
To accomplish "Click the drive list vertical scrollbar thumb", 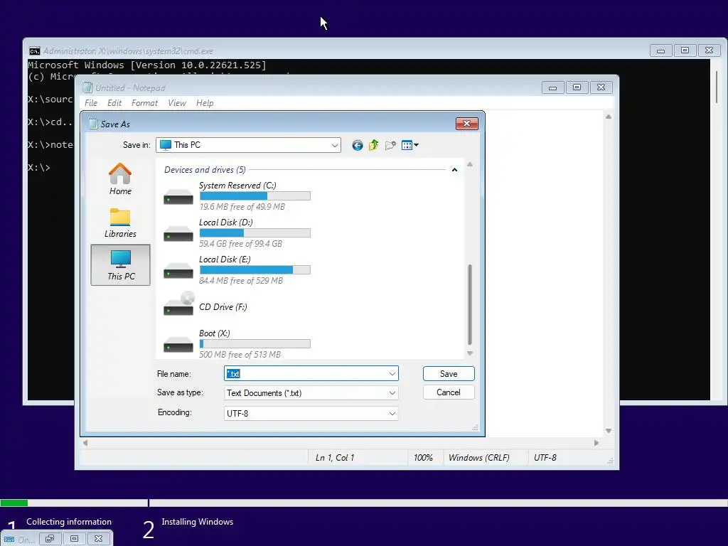I will tap(470, 304).
